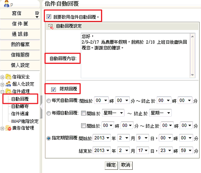Click the 確定 button

[x=111, y=165]
